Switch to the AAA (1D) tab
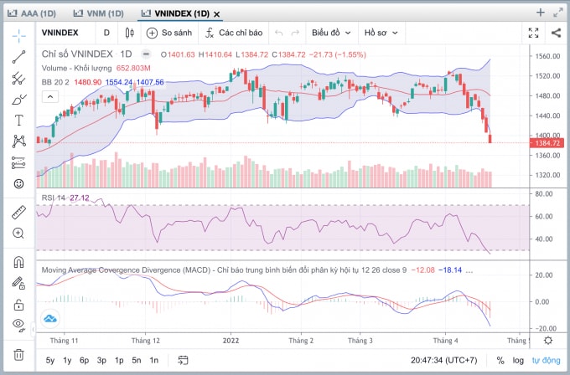The height and width of the screenshot is (375, 570). click(x=32, y=13)
